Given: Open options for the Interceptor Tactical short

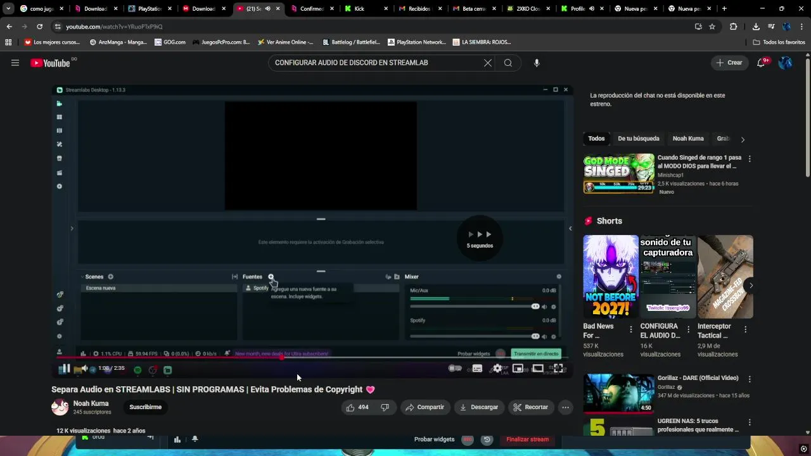Looking at the screenshot, I should click(745, 329).
